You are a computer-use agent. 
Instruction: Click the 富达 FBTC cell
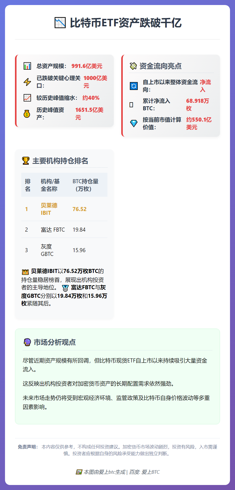[53, 230]
